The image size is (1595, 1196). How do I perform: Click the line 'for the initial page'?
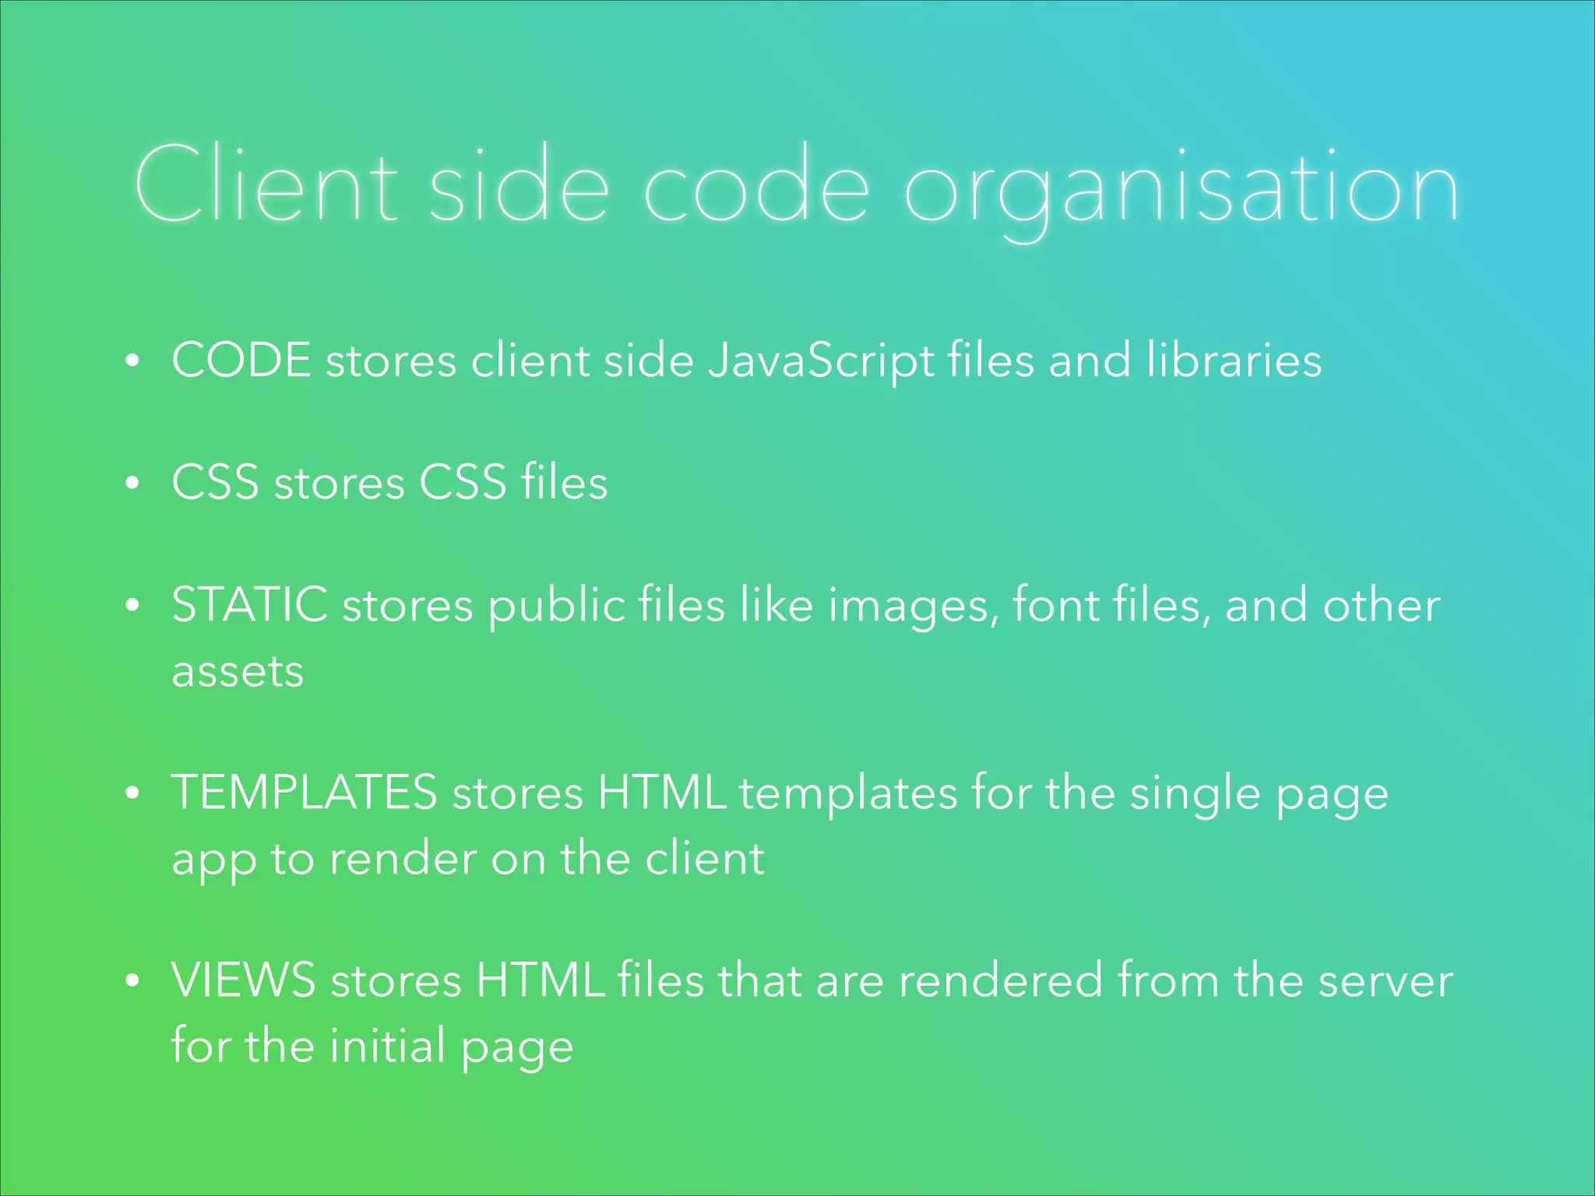pos(372,1046)
